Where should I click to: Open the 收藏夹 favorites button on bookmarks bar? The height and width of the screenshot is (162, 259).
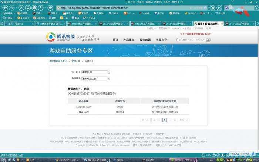pos(9,13)
